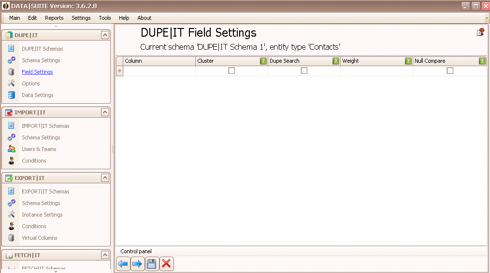The image size is (490, 273).
Task: Open the Settings menu
Action: 81,18
